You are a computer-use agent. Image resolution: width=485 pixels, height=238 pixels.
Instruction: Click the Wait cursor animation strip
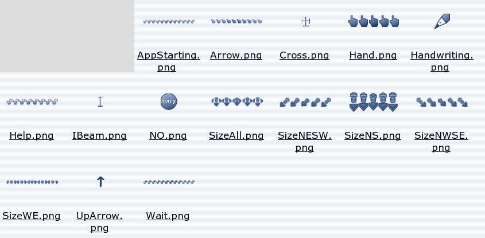[x=169, y=182]
